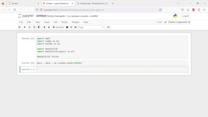Viewport: 208px width, 117px height.
Task: Cut selected cells using scissors icon
Action: click(30, 27)
